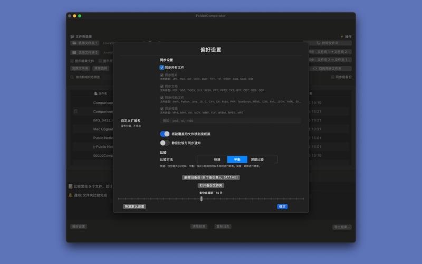Check 同步前备份 in the main window
The image size is (422, 264).
pyautogui.click(x=333, y=77)
